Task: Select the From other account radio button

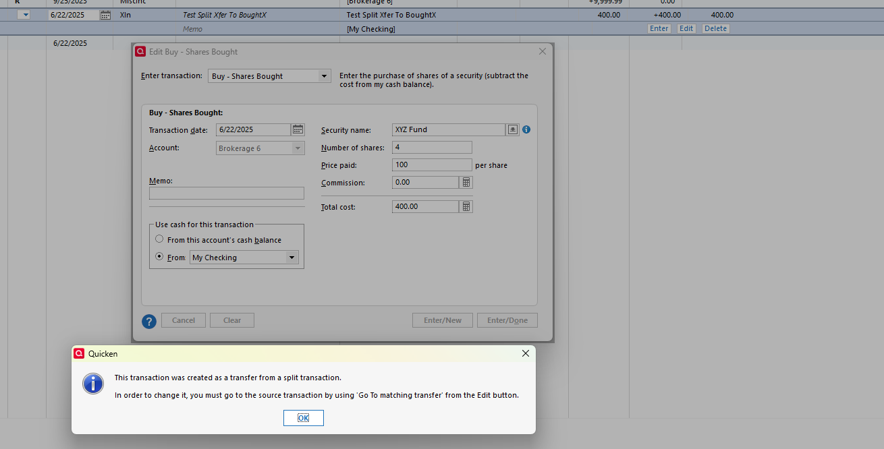Action: pos(159,257)
